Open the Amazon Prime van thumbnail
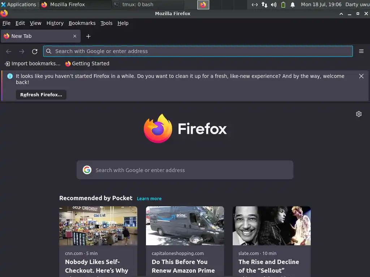370x277 pixels. tap(185, 226)
